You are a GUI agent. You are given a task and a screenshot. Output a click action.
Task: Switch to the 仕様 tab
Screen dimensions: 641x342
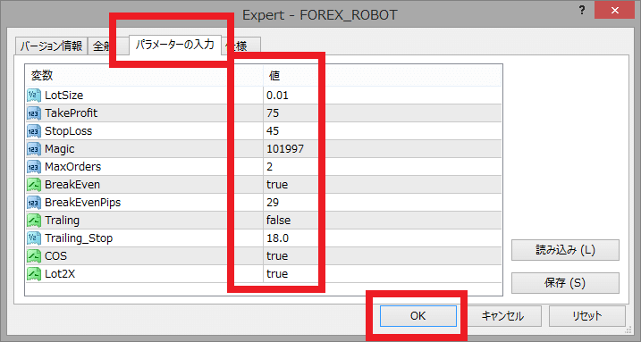pos(241,46)
